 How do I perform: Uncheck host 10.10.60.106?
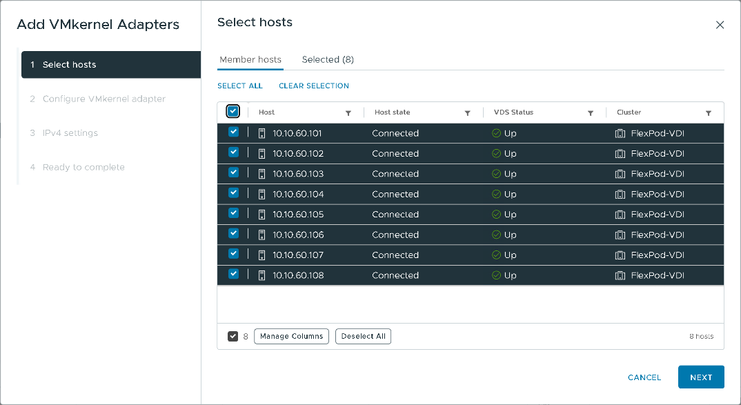pos(233,233)
